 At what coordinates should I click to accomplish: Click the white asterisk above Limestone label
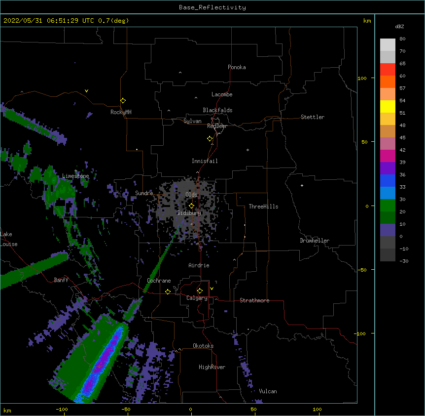76,171
